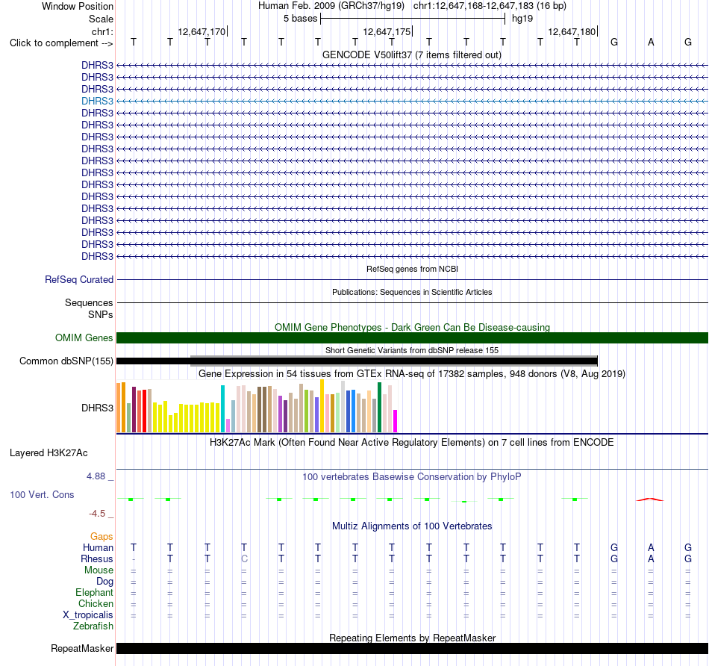Click the 'Human Feb. 2009 (GRCh37/hg19)' assembly text
The height and width of the screenshot is (666, 709).
[x=331, y=6]
